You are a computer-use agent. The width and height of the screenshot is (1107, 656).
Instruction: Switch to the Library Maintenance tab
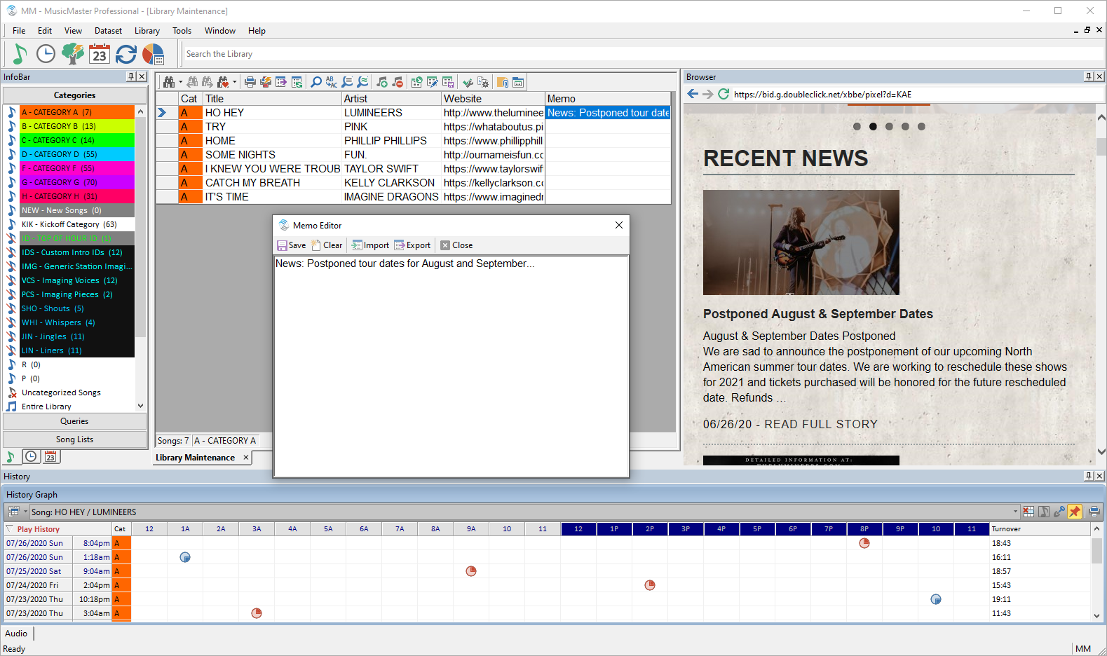pyautogui.click(x=196, y=458)
